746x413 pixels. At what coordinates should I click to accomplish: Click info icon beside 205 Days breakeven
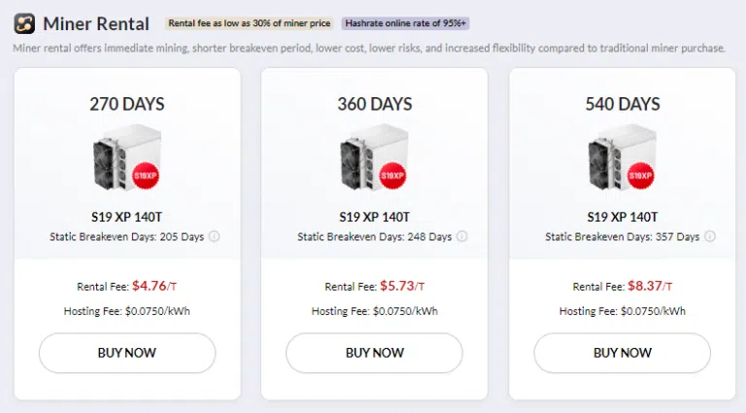click(x=215, y=236)
